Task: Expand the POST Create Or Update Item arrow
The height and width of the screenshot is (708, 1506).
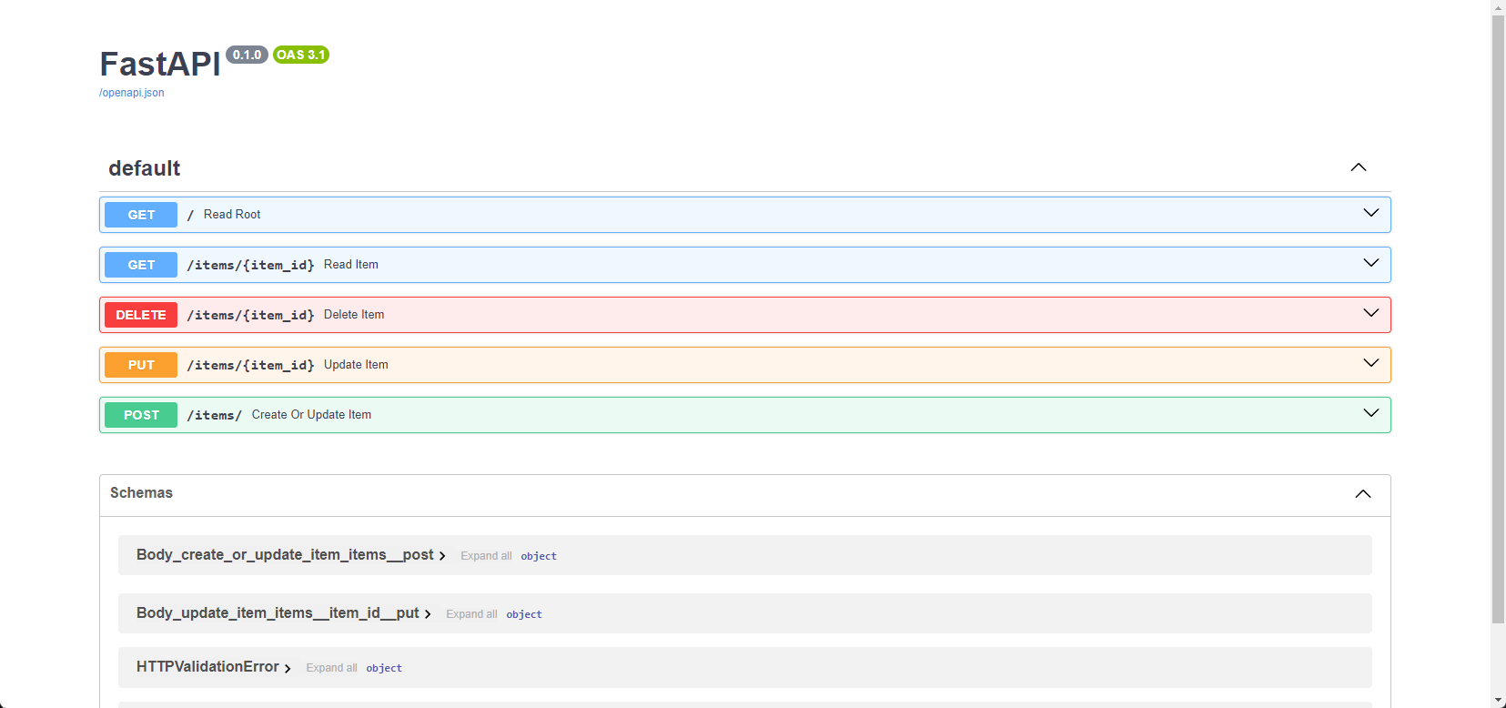Action: point(1371,413)
